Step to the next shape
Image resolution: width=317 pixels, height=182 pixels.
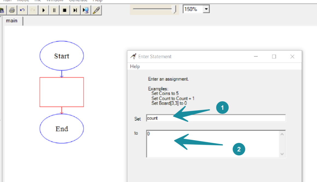click(x=75, y=10)
